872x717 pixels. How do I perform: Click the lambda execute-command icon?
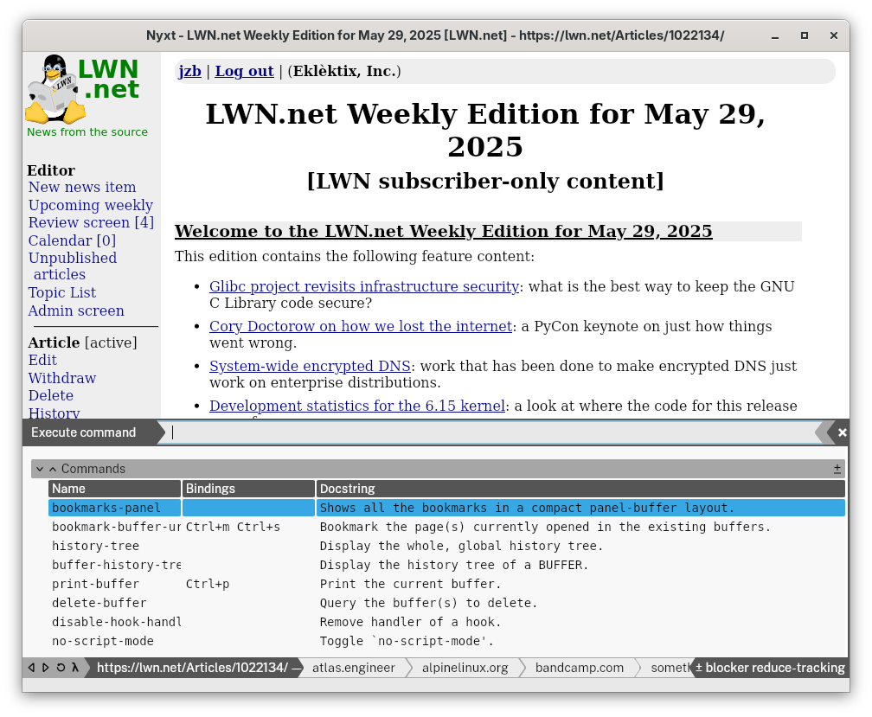pos(74,668)
